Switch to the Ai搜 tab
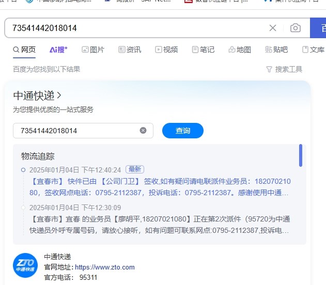Image resolution: width=326 pixels, height=285 pixels. [58, 50]
